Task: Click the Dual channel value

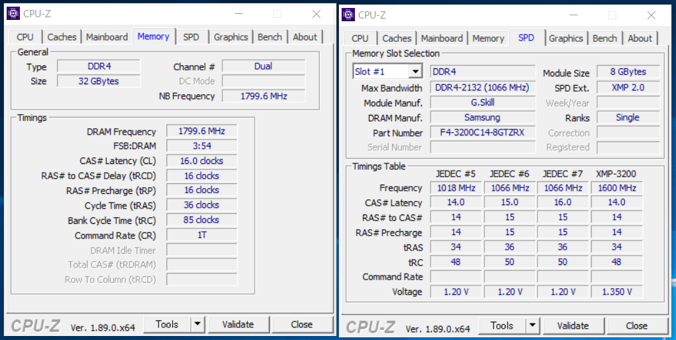Action: point(263,66)
